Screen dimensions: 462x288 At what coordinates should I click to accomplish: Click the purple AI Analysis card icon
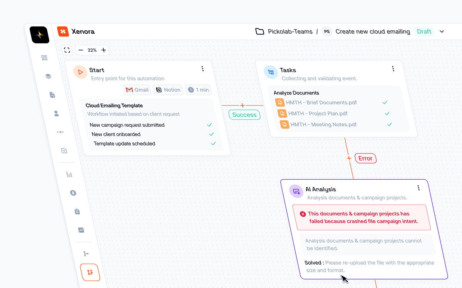tap(296, 191)
